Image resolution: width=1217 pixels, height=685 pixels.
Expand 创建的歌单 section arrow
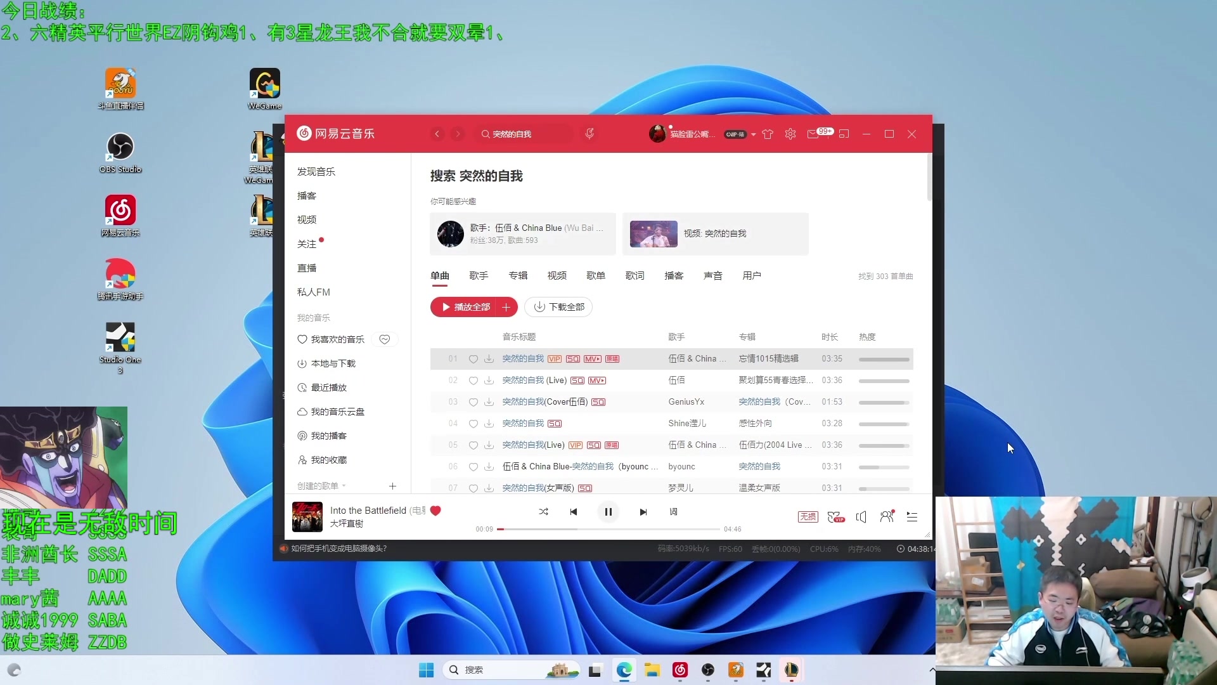344,486
